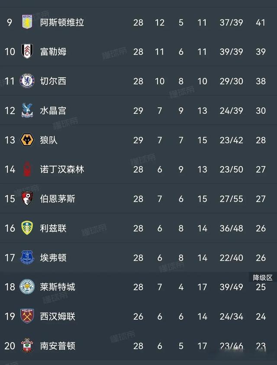
Task: Select the 切尔西 team name
Action: (x=53, y=81)
